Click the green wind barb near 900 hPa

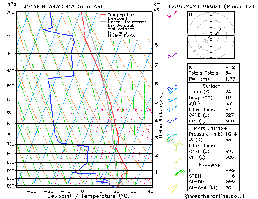point(180,172)
